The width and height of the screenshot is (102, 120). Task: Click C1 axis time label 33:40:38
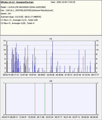(51, 75)
